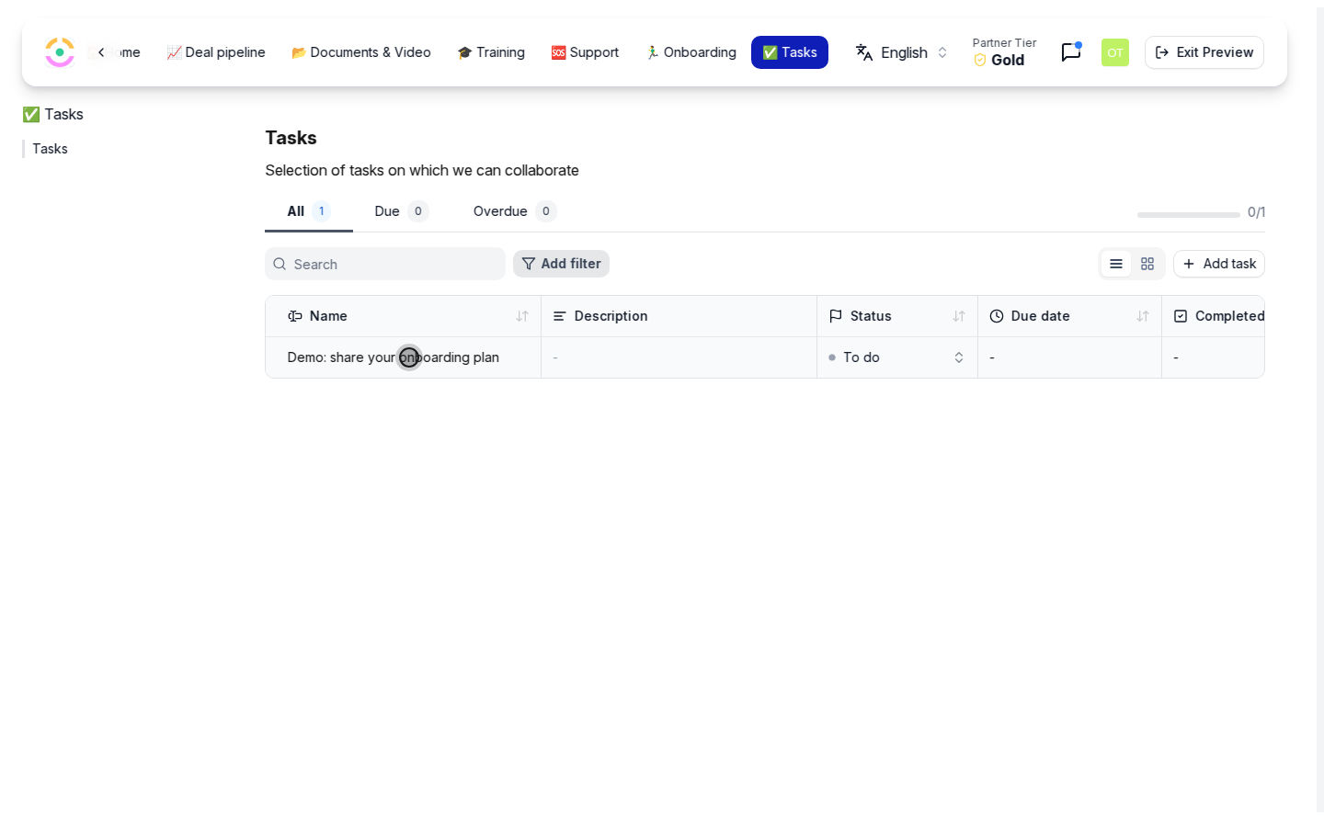Image resolution: width=1324 pixels, height=827 pixels.
Task: Click the due date cell of Demo task
Action: tap(1069, 357)
